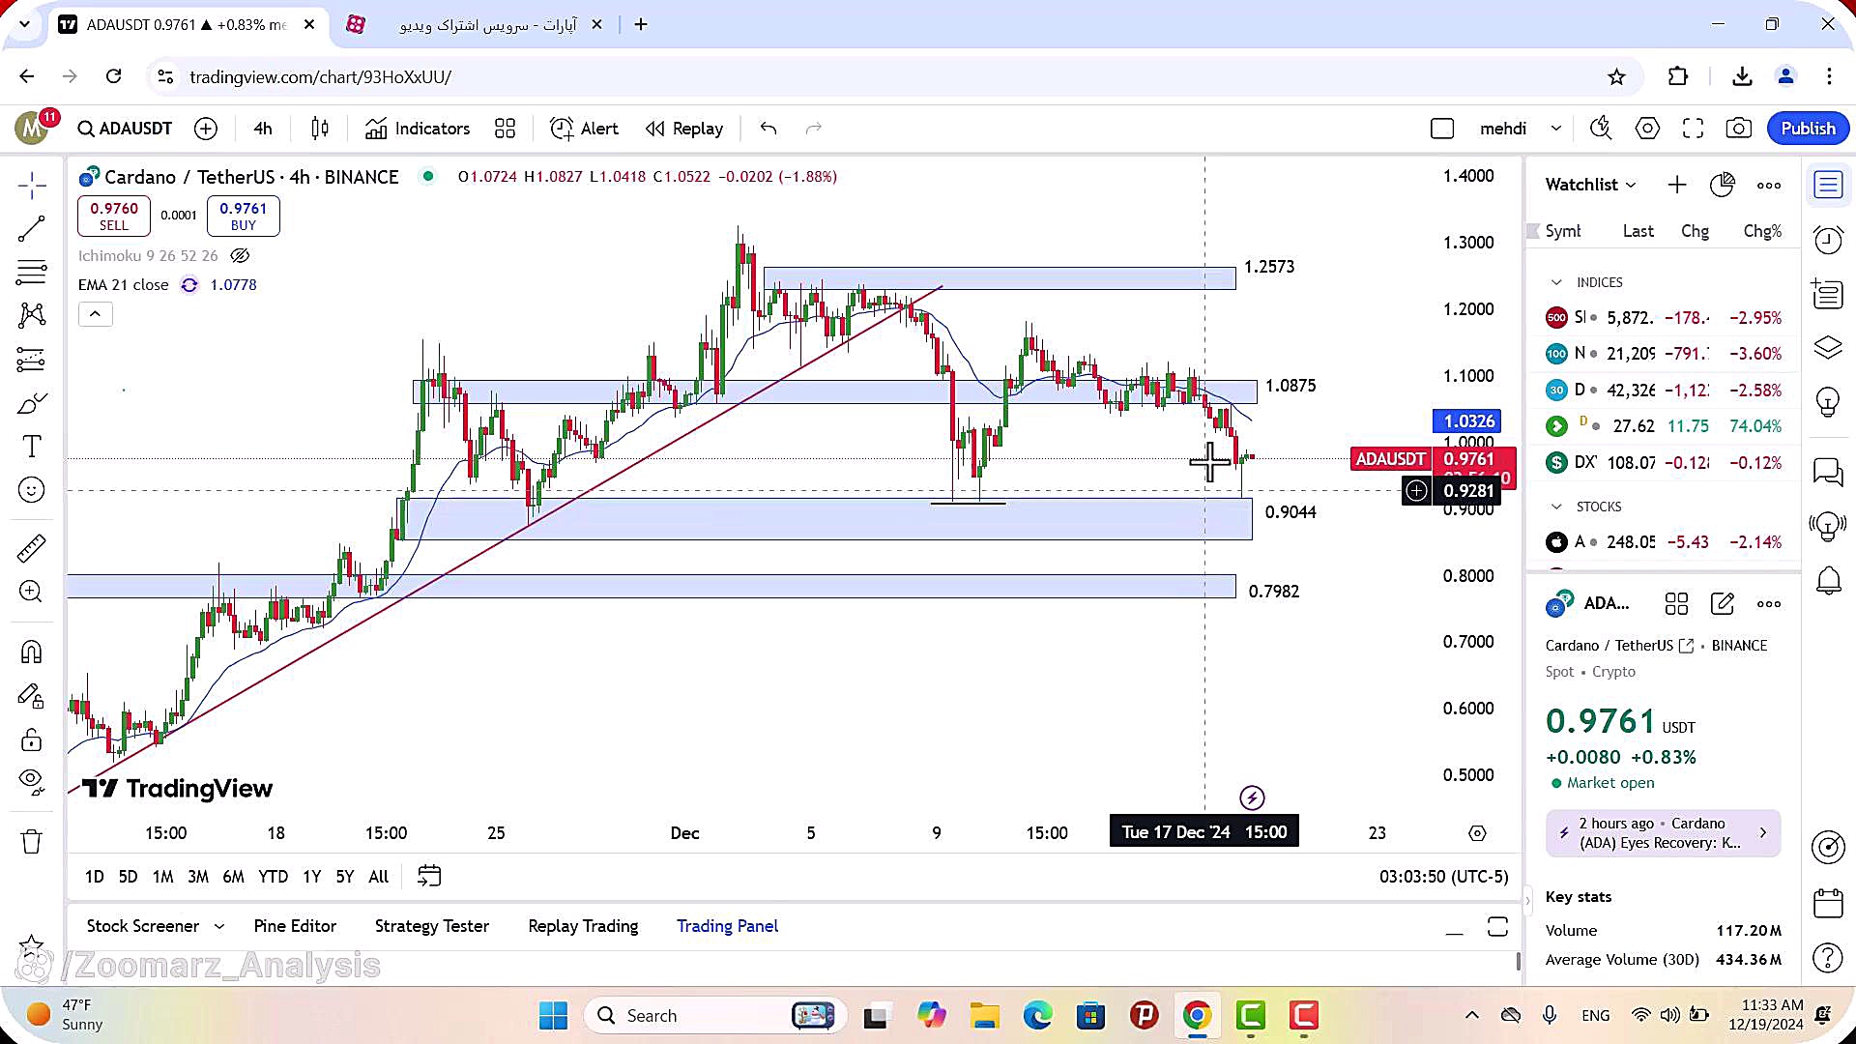Viewport: 1856px width, 1044px height.
Task: Undo the last chart action
Action: pos(768,129)
